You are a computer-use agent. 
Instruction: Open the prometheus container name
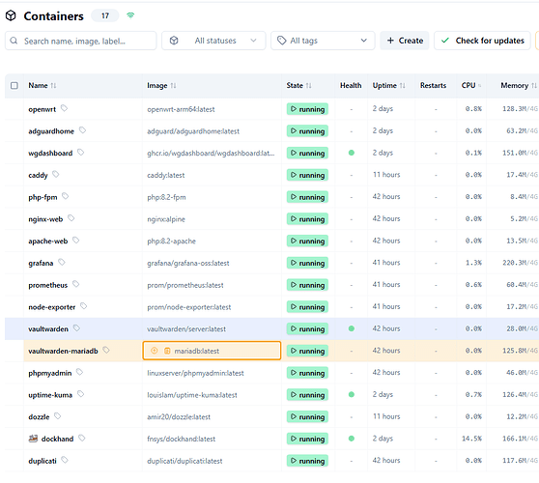47,285
